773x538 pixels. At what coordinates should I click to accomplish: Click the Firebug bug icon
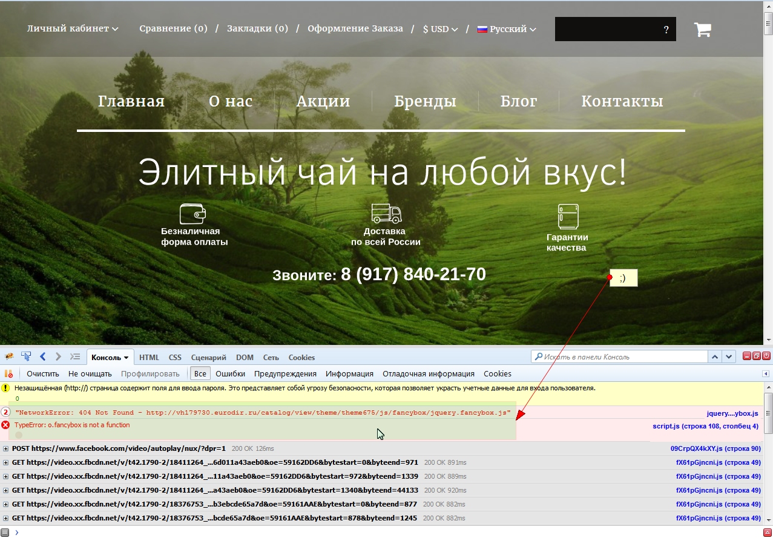point(8,357)
